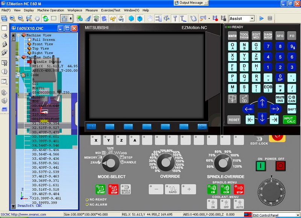Collapse the G Code tree node
The height and width of the screenshot is (218, 301).
tap(18, 75)
